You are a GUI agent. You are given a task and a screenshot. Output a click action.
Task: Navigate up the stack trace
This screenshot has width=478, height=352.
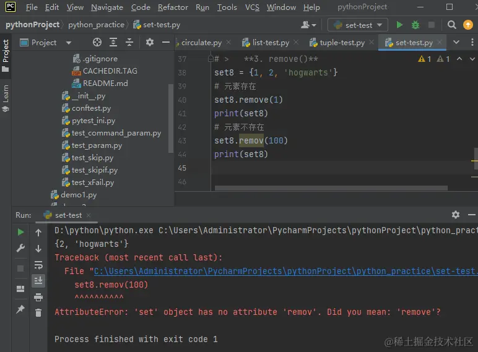[x=38, y=233]
